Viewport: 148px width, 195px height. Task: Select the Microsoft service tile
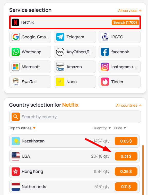pyautogui.click(x=30, y=67)
